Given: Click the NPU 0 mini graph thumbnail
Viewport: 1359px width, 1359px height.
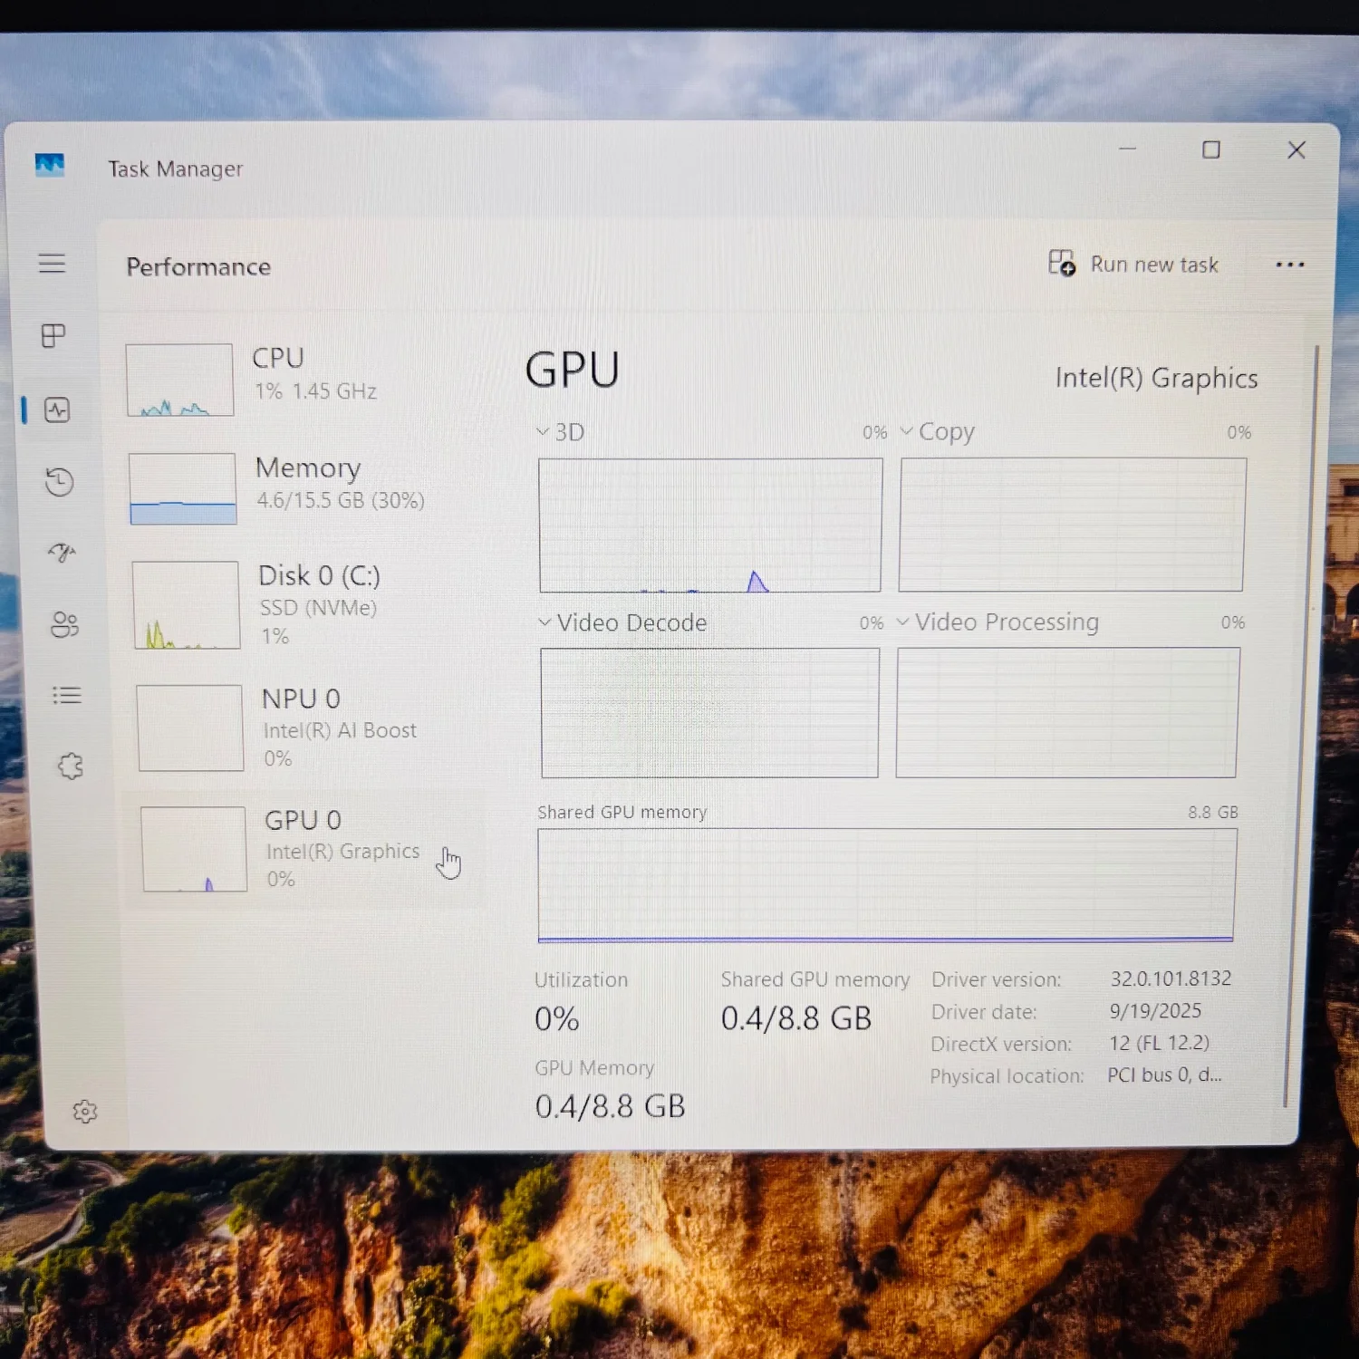Looking at the screenshot, I should [x=190, y=728].
